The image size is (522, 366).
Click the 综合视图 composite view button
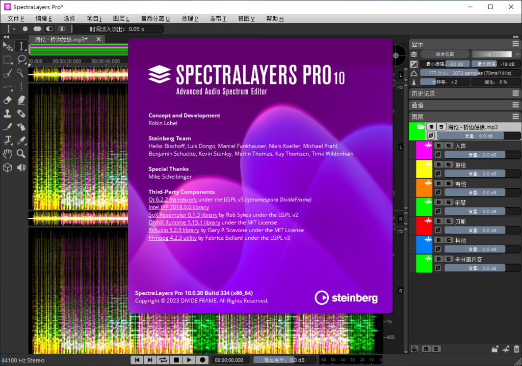pyautogui.click(x=445, y=54)
